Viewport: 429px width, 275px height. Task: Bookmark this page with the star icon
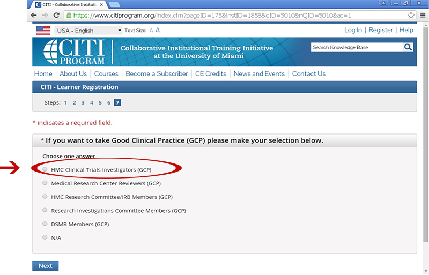(411, 16)
